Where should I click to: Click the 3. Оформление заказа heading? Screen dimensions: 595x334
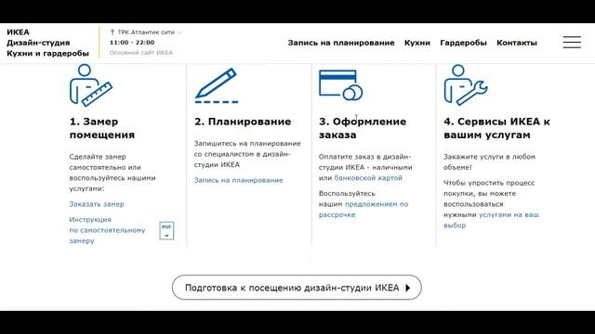[x=363, y=128]
